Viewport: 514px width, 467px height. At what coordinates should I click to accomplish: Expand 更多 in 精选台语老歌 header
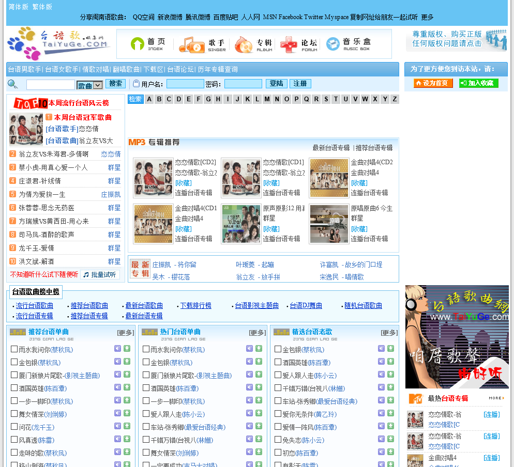click(x=389, y=333)
